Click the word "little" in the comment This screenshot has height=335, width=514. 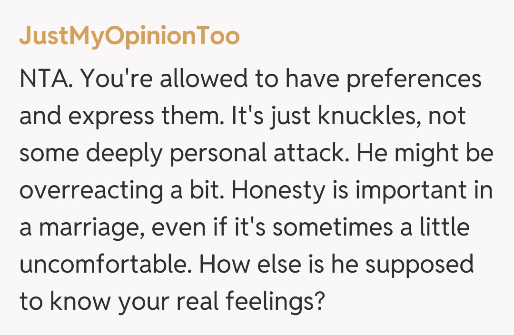[x=444, y=227]
